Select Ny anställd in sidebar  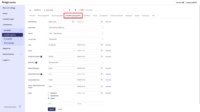click(8, 39)
